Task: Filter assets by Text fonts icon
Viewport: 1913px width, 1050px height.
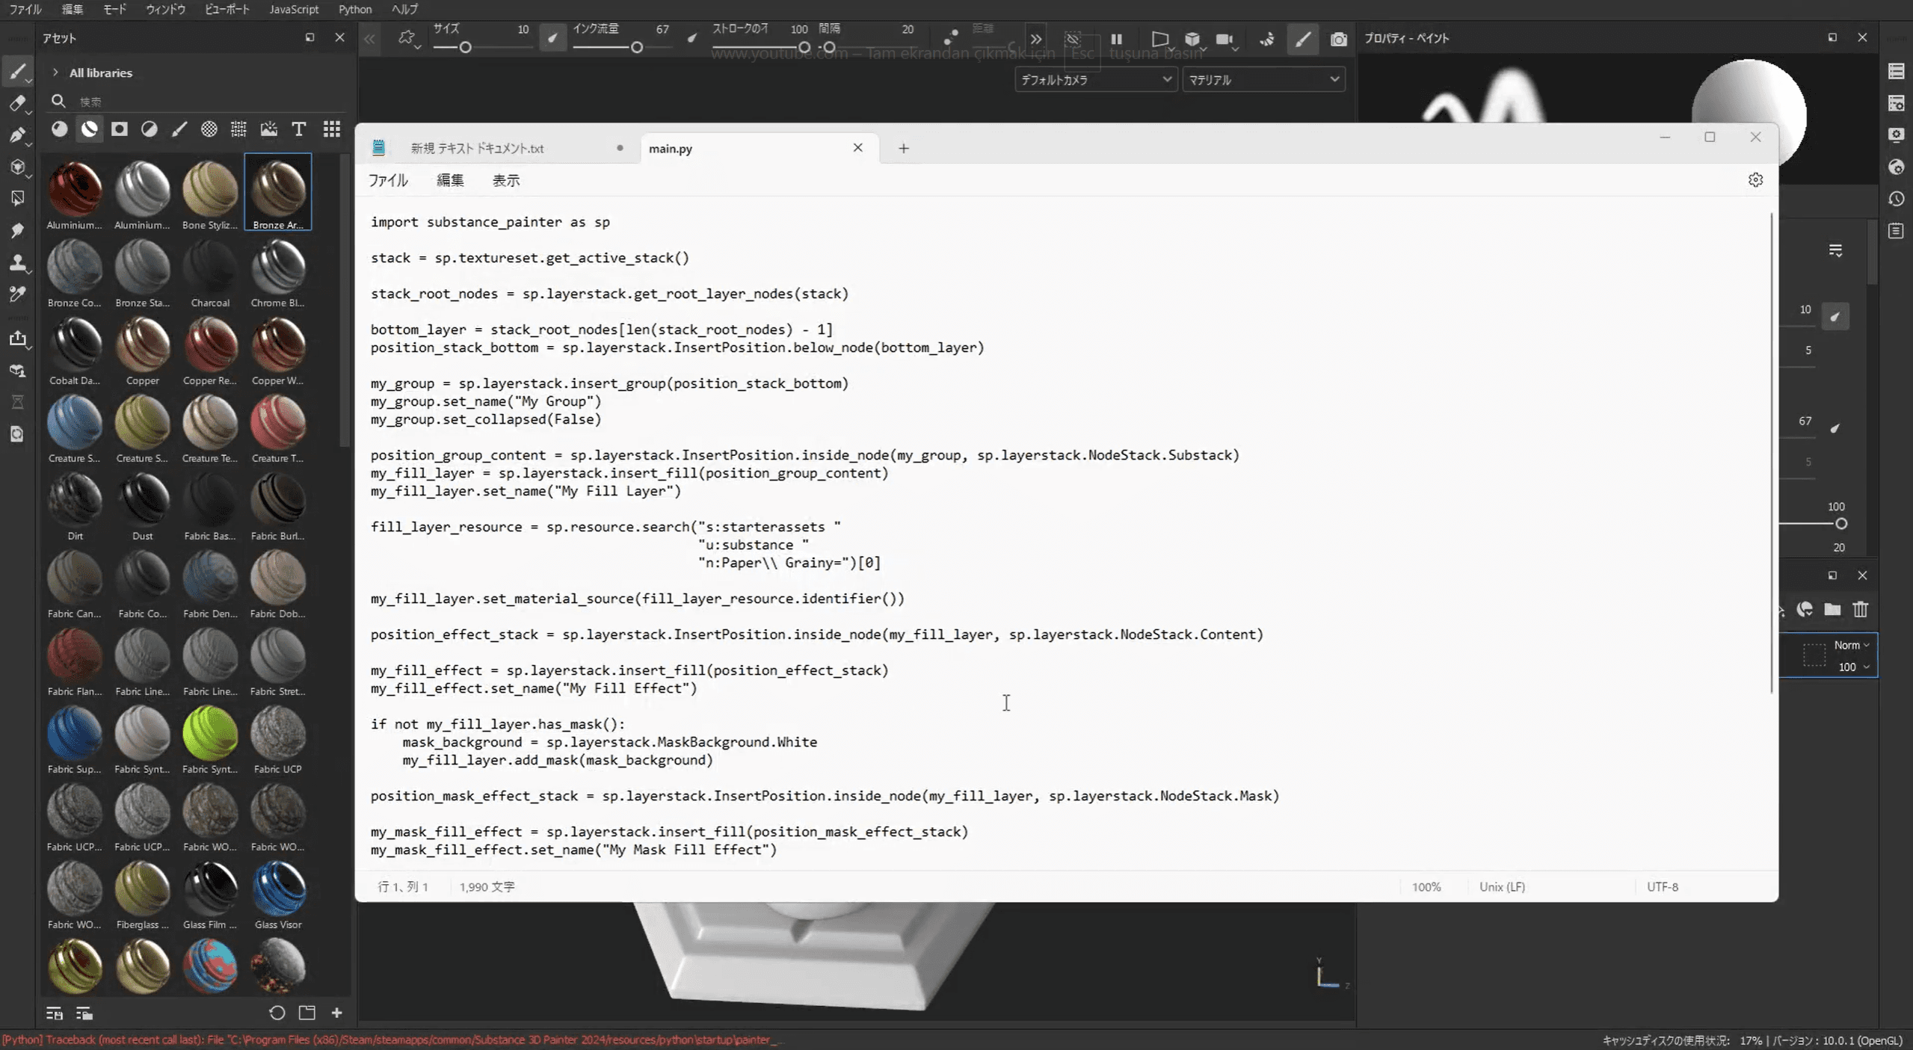Action: coord(298,129)
